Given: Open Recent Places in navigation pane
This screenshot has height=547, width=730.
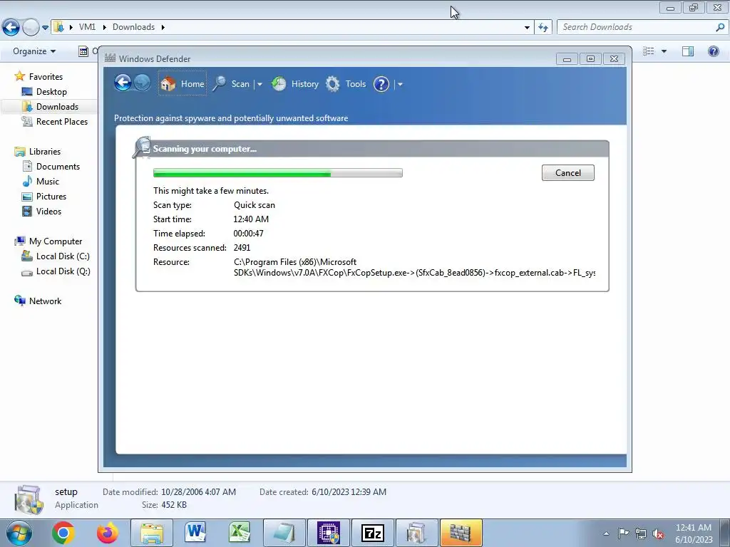Looking at the screenshot, I should tap(61, 121).
